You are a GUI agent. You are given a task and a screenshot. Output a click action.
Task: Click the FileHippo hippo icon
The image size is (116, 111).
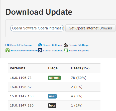coord(66,45)
